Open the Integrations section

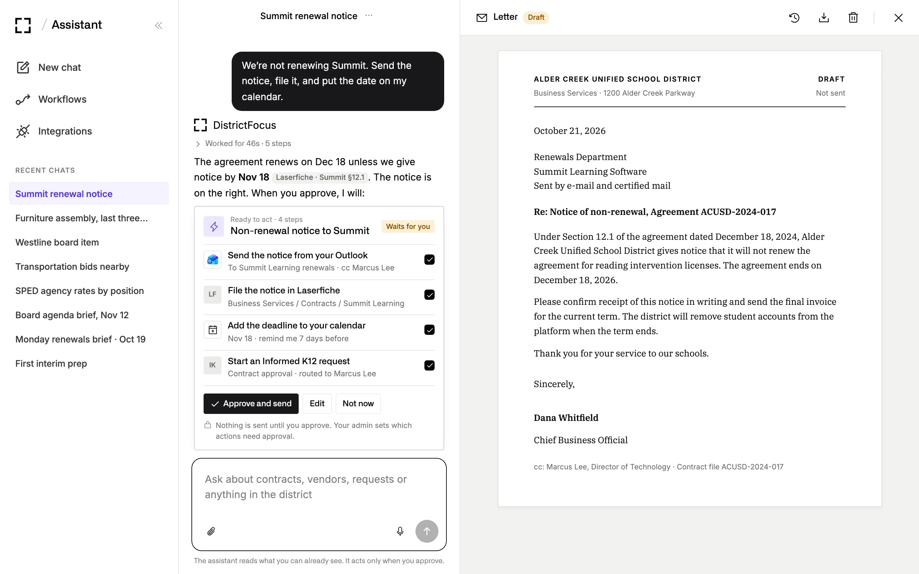pos(54,131)
